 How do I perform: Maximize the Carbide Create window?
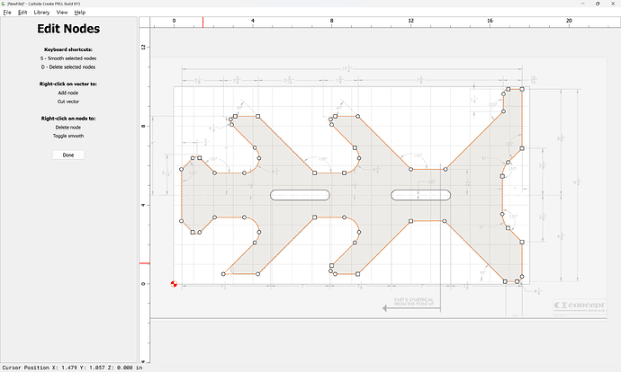pyautogui.click(x=598, y=4)
